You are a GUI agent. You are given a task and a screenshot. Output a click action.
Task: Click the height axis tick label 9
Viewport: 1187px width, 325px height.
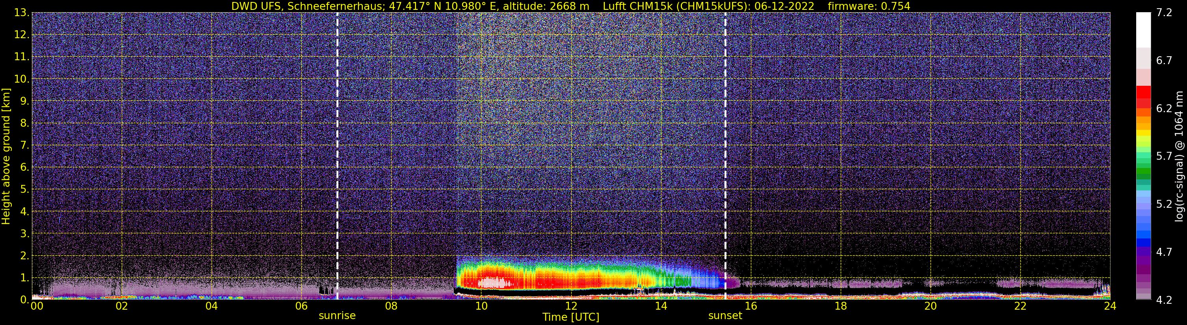[24, 101]
